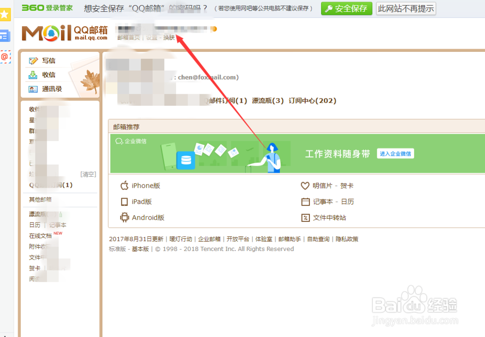
Task: Open 自助查询 footer link
Action: pyautogui.click(x=318, y=239)
